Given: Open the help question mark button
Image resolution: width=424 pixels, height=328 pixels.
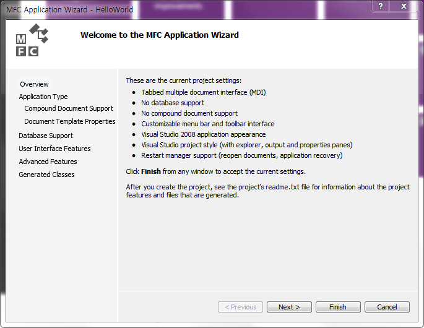Looking at the screenshot, I should click(381, 6).
